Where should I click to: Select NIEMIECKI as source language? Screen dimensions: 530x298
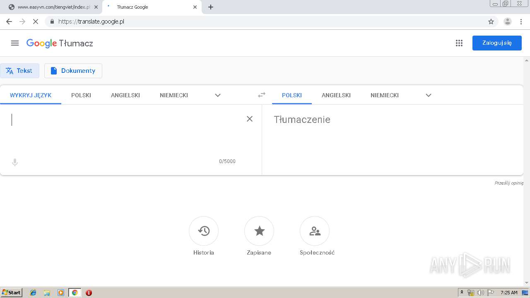click(x=174, y=95)
